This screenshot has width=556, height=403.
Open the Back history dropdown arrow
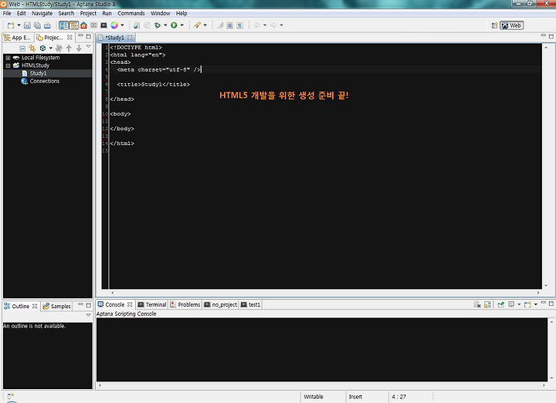coord(265,25)
